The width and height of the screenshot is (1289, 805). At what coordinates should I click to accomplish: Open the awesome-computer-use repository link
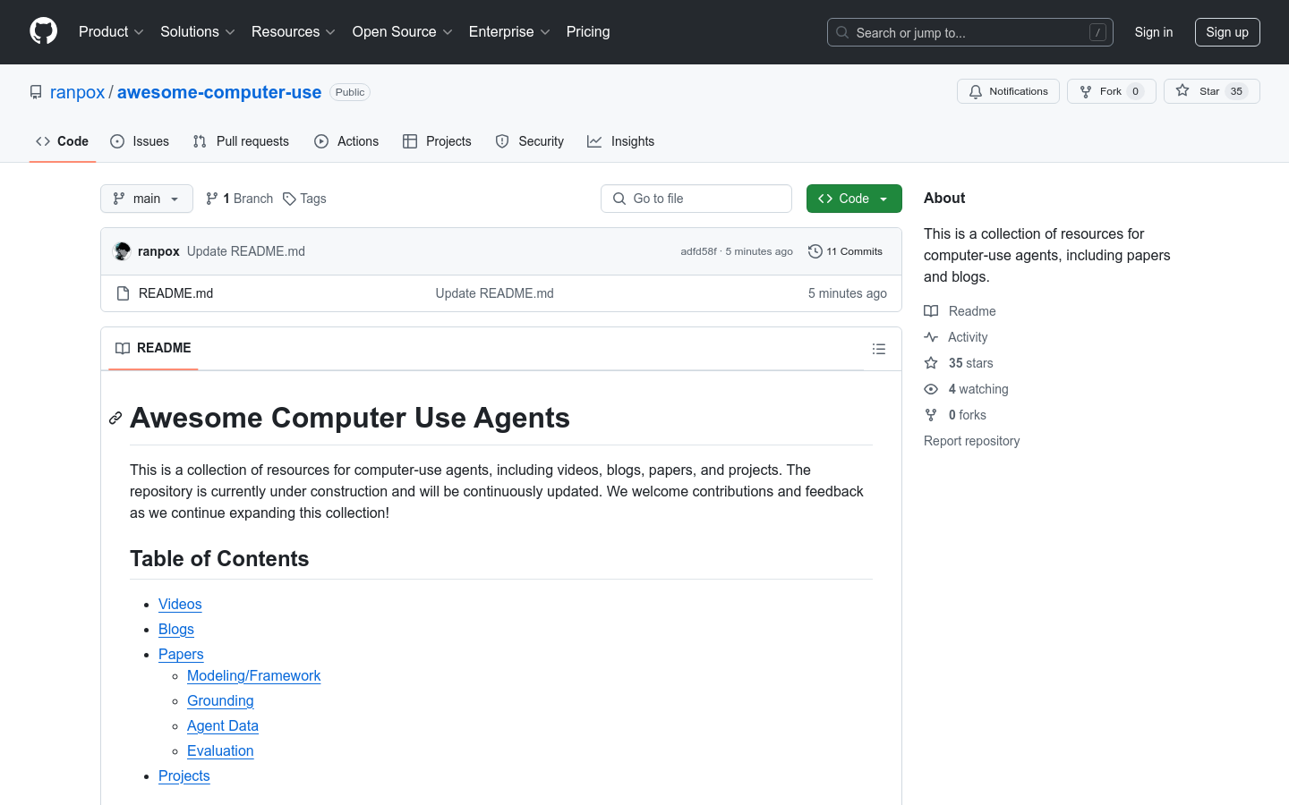(x=219, y=92)
